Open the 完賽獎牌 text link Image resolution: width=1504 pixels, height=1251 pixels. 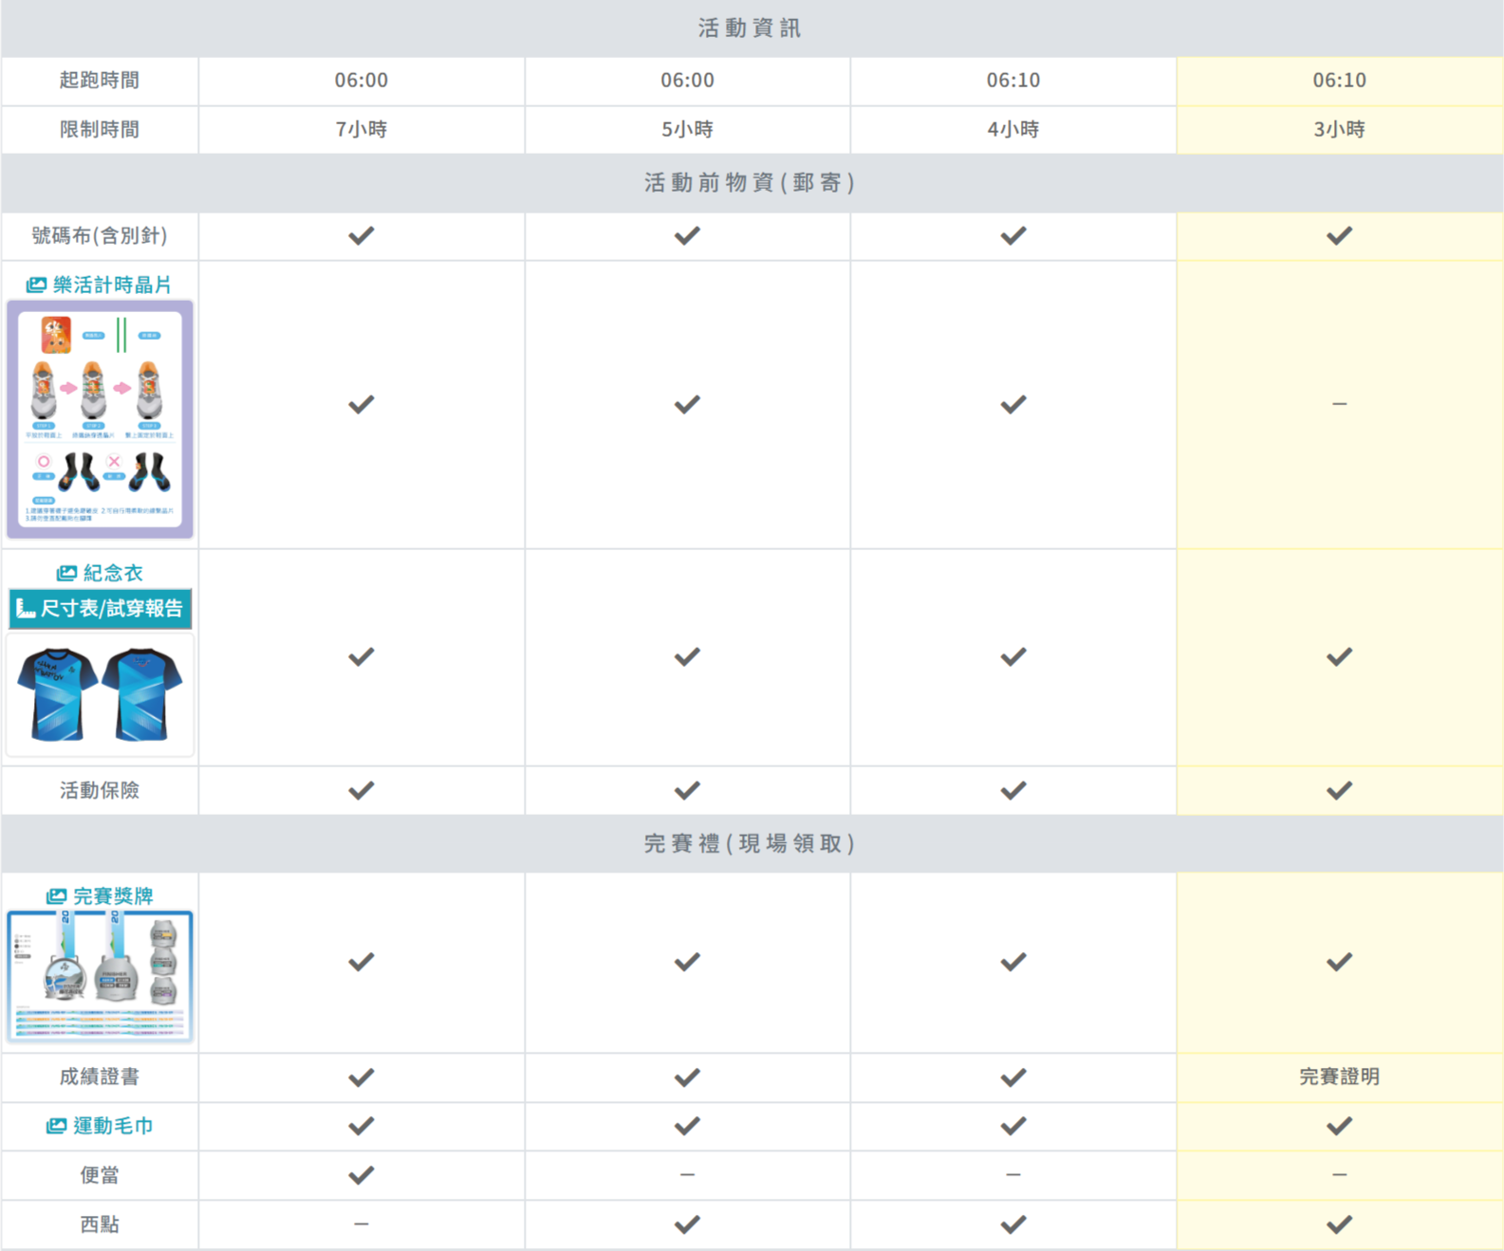click(x=113, y=896)
